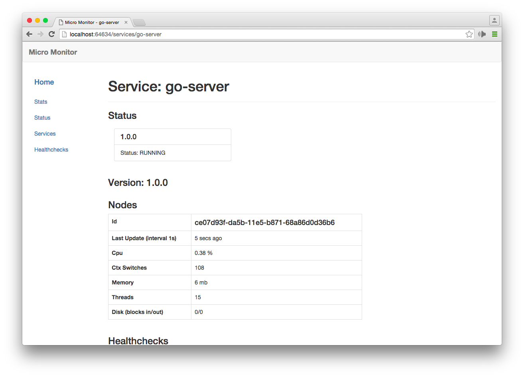Screen dimensions: 524x377
Task: Click the 'Service: go-server' heading
Action: pos(169,87)
